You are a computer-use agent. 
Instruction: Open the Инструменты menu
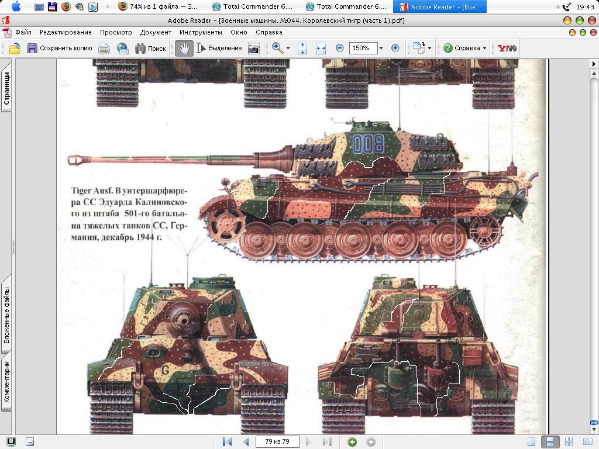tap(201, 33)
